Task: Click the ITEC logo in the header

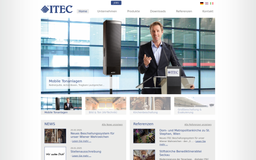Action: [57, 9]
